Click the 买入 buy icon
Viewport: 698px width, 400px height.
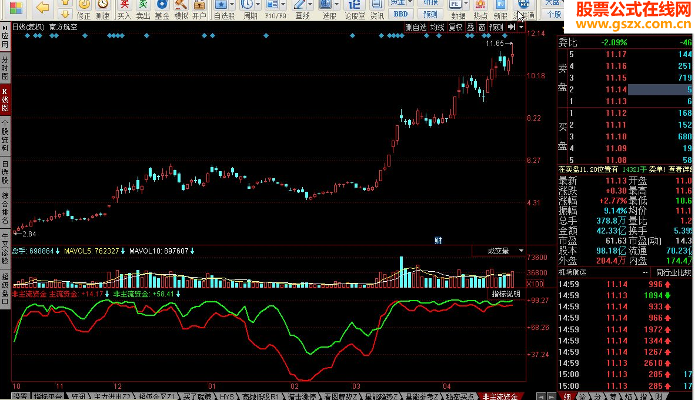pos(124,10)
